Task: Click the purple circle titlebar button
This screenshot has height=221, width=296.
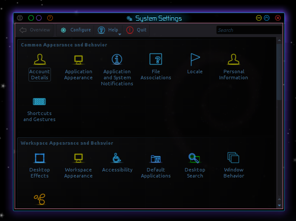Action: 39,18
